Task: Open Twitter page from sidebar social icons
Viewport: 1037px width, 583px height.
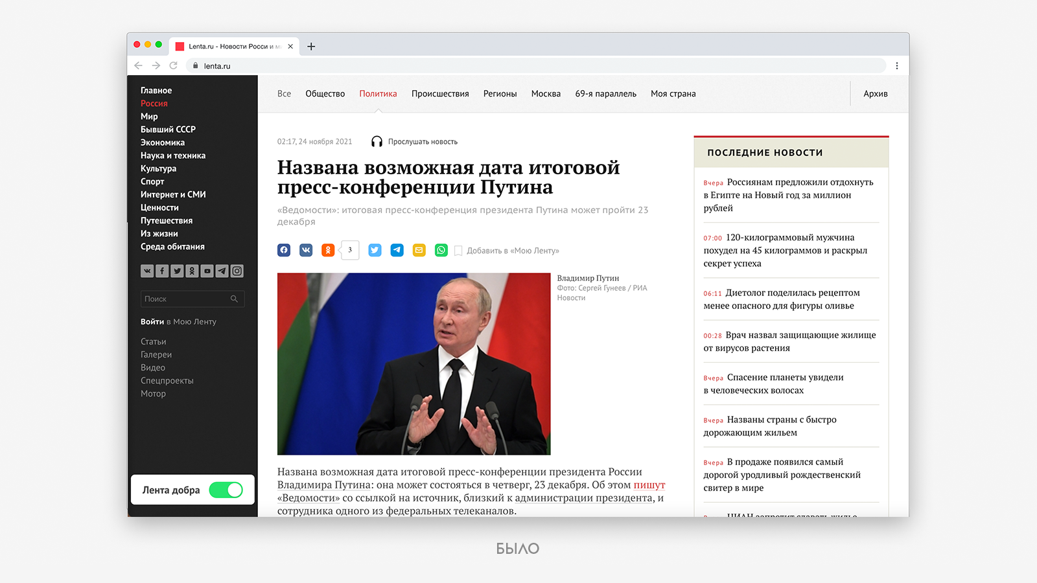Action: click(x=177, y=271)
